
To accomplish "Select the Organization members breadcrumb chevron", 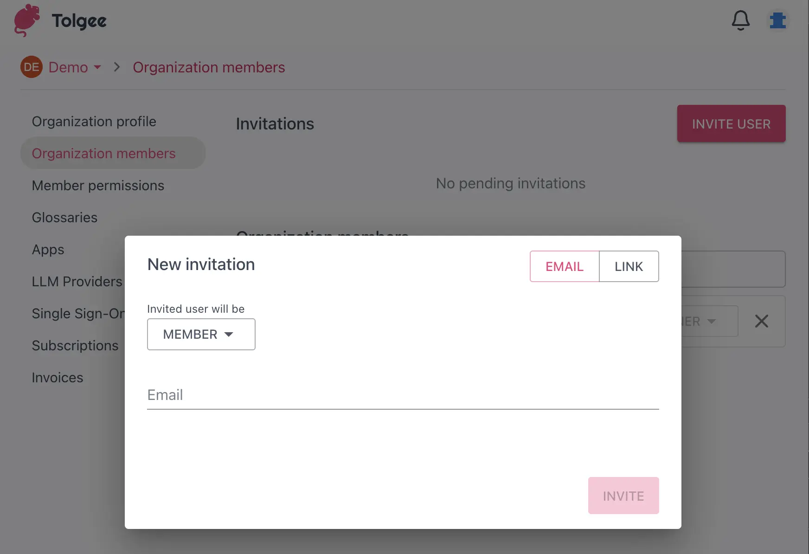I will (117, 67).
